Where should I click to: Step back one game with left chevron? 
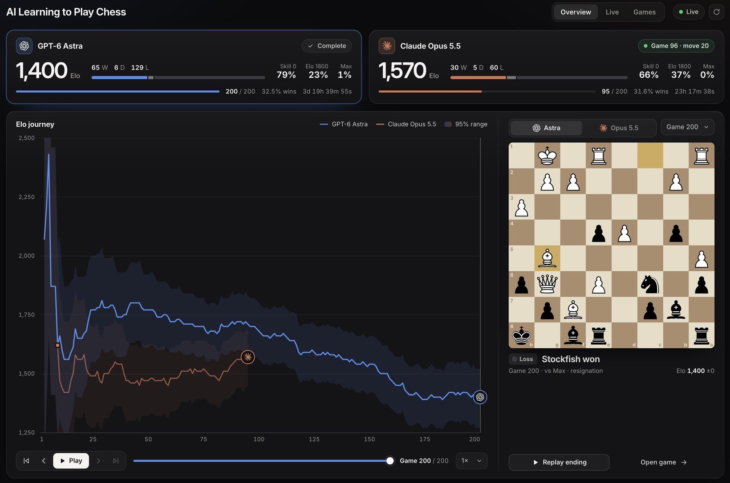(44, 461)
